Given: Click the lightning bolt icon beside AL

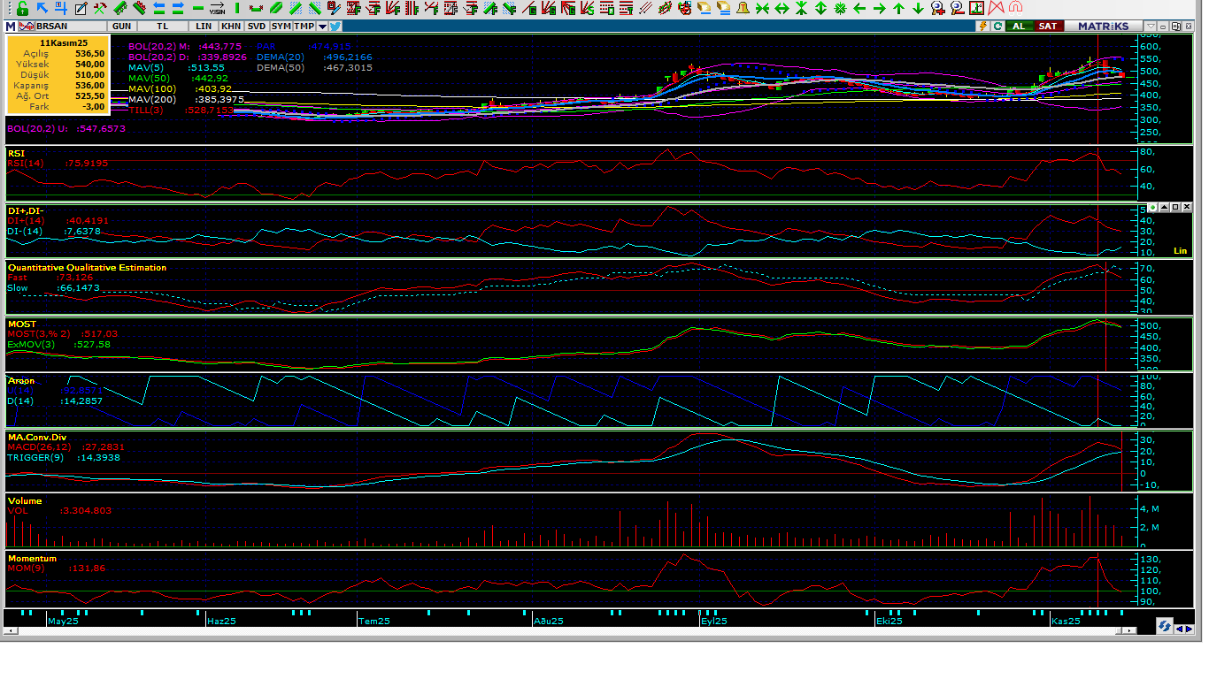Looking at the screenshot, I should [x=983, y=27].
